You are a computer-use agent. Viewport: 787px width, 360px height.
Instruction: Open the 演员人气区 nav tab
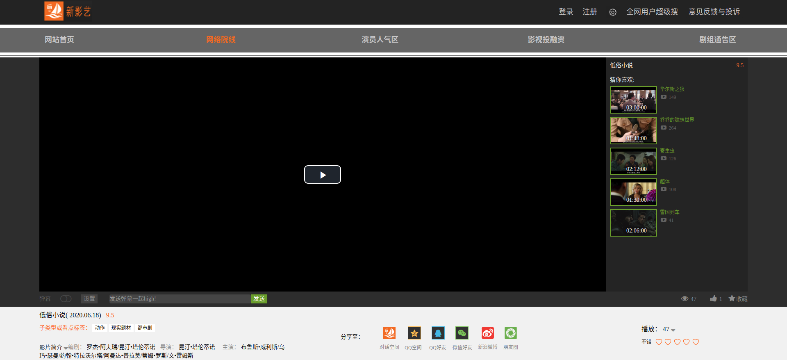(x=380, y=40)
